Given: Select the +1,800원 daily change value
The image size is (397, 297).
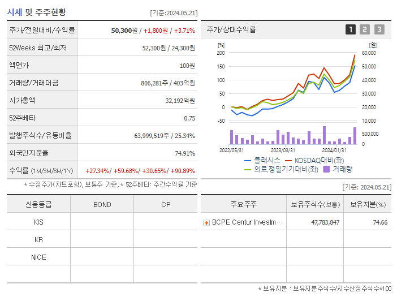Looking at the screenshot, I should (x=156, y=31).
